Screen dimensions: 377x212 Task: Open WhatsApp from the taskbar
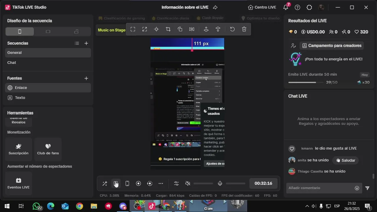pyautogui.click(x=37, y=206)
